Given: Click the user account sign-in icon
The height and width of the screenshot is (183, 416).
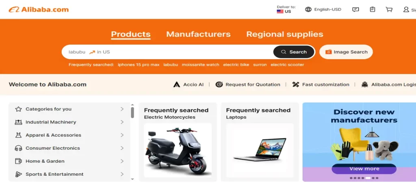Looking at the screenshot, I should click(406, 9).
